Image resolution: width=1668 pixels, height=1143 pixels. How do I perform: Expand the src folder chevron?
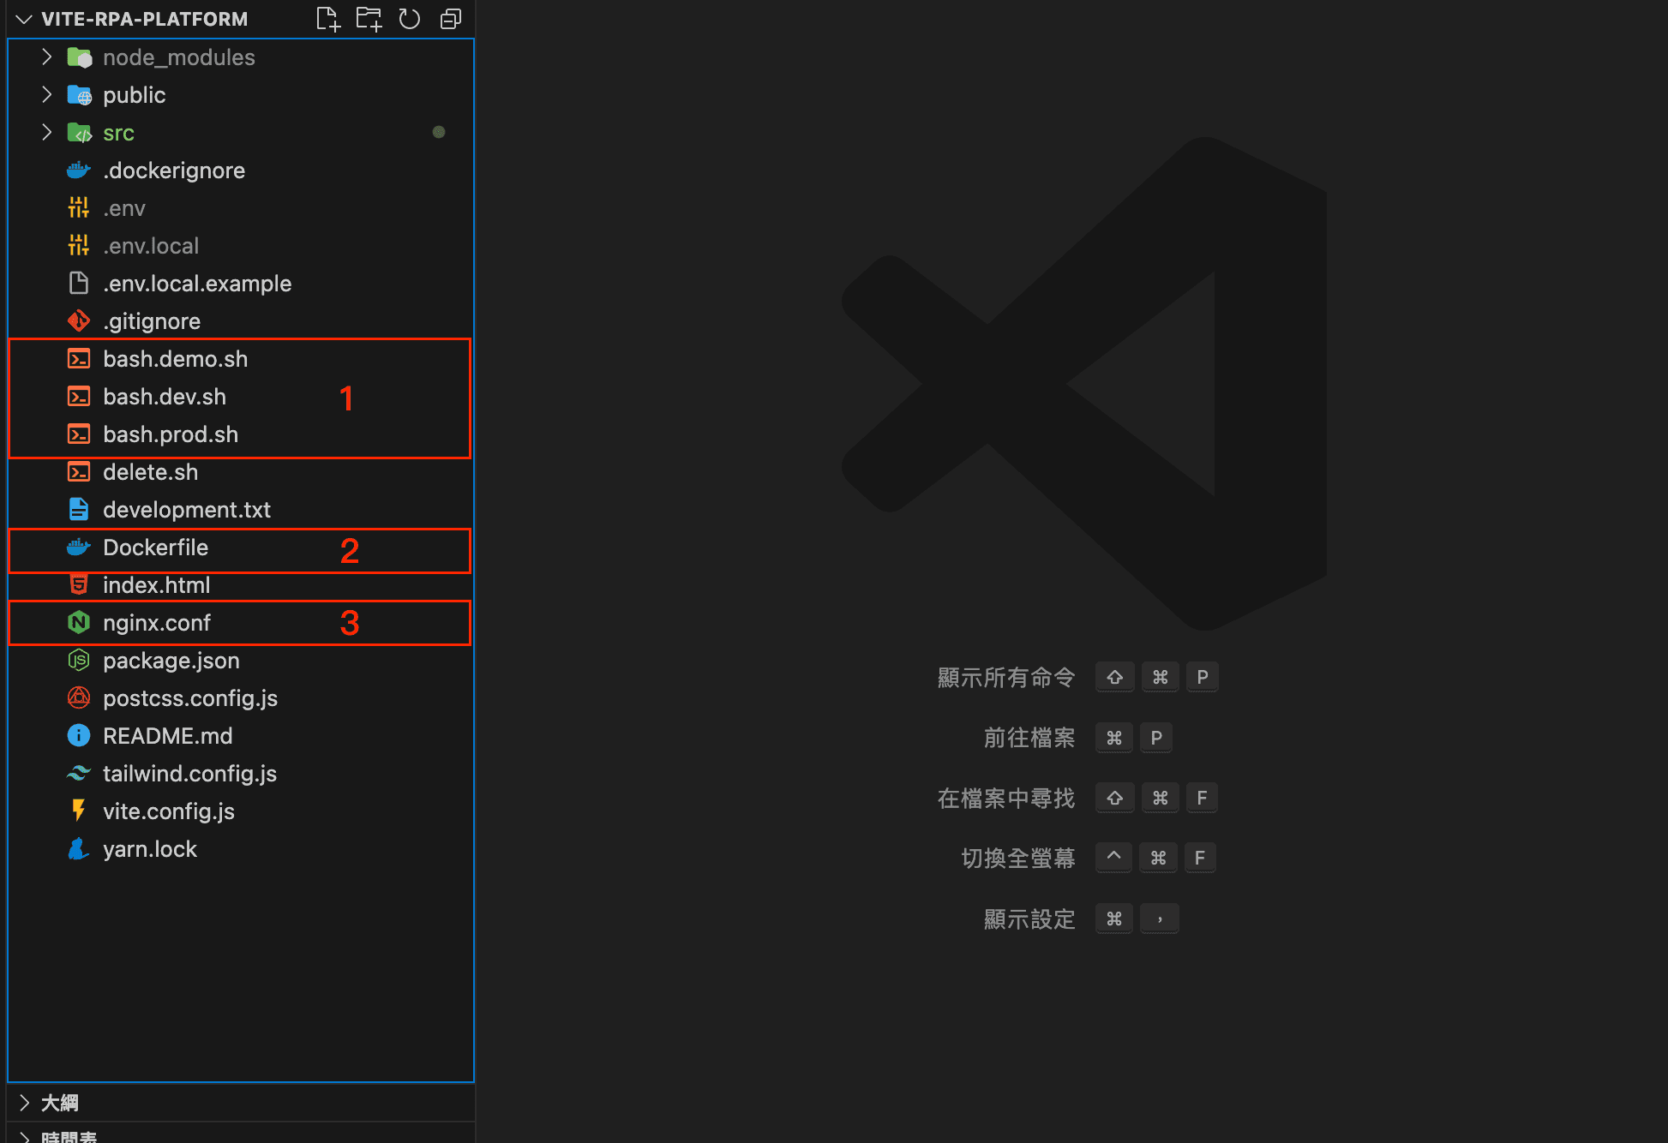click(47, 133)
